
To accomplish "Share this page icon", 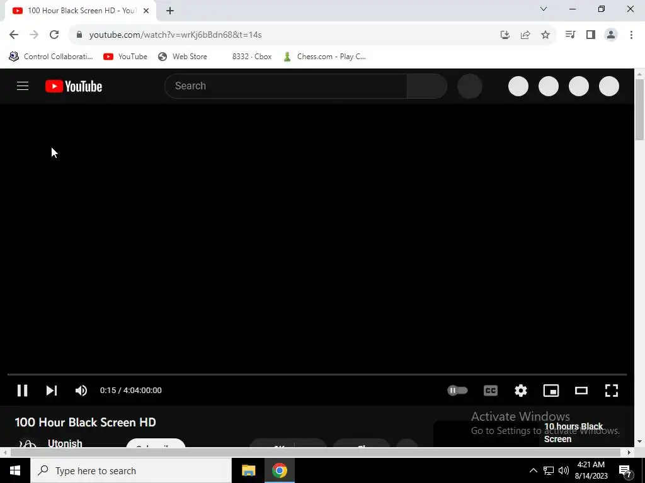I will [525, 35].
